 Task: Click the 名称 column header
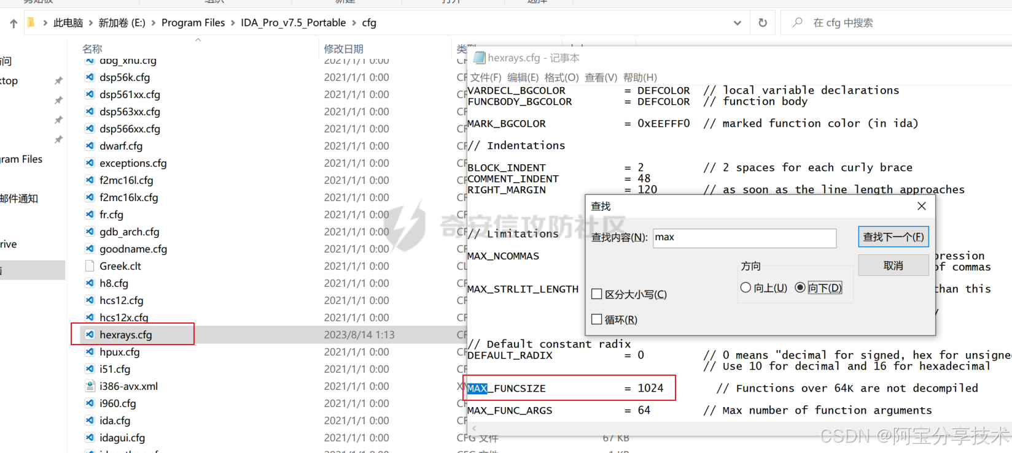click(92, 49)
